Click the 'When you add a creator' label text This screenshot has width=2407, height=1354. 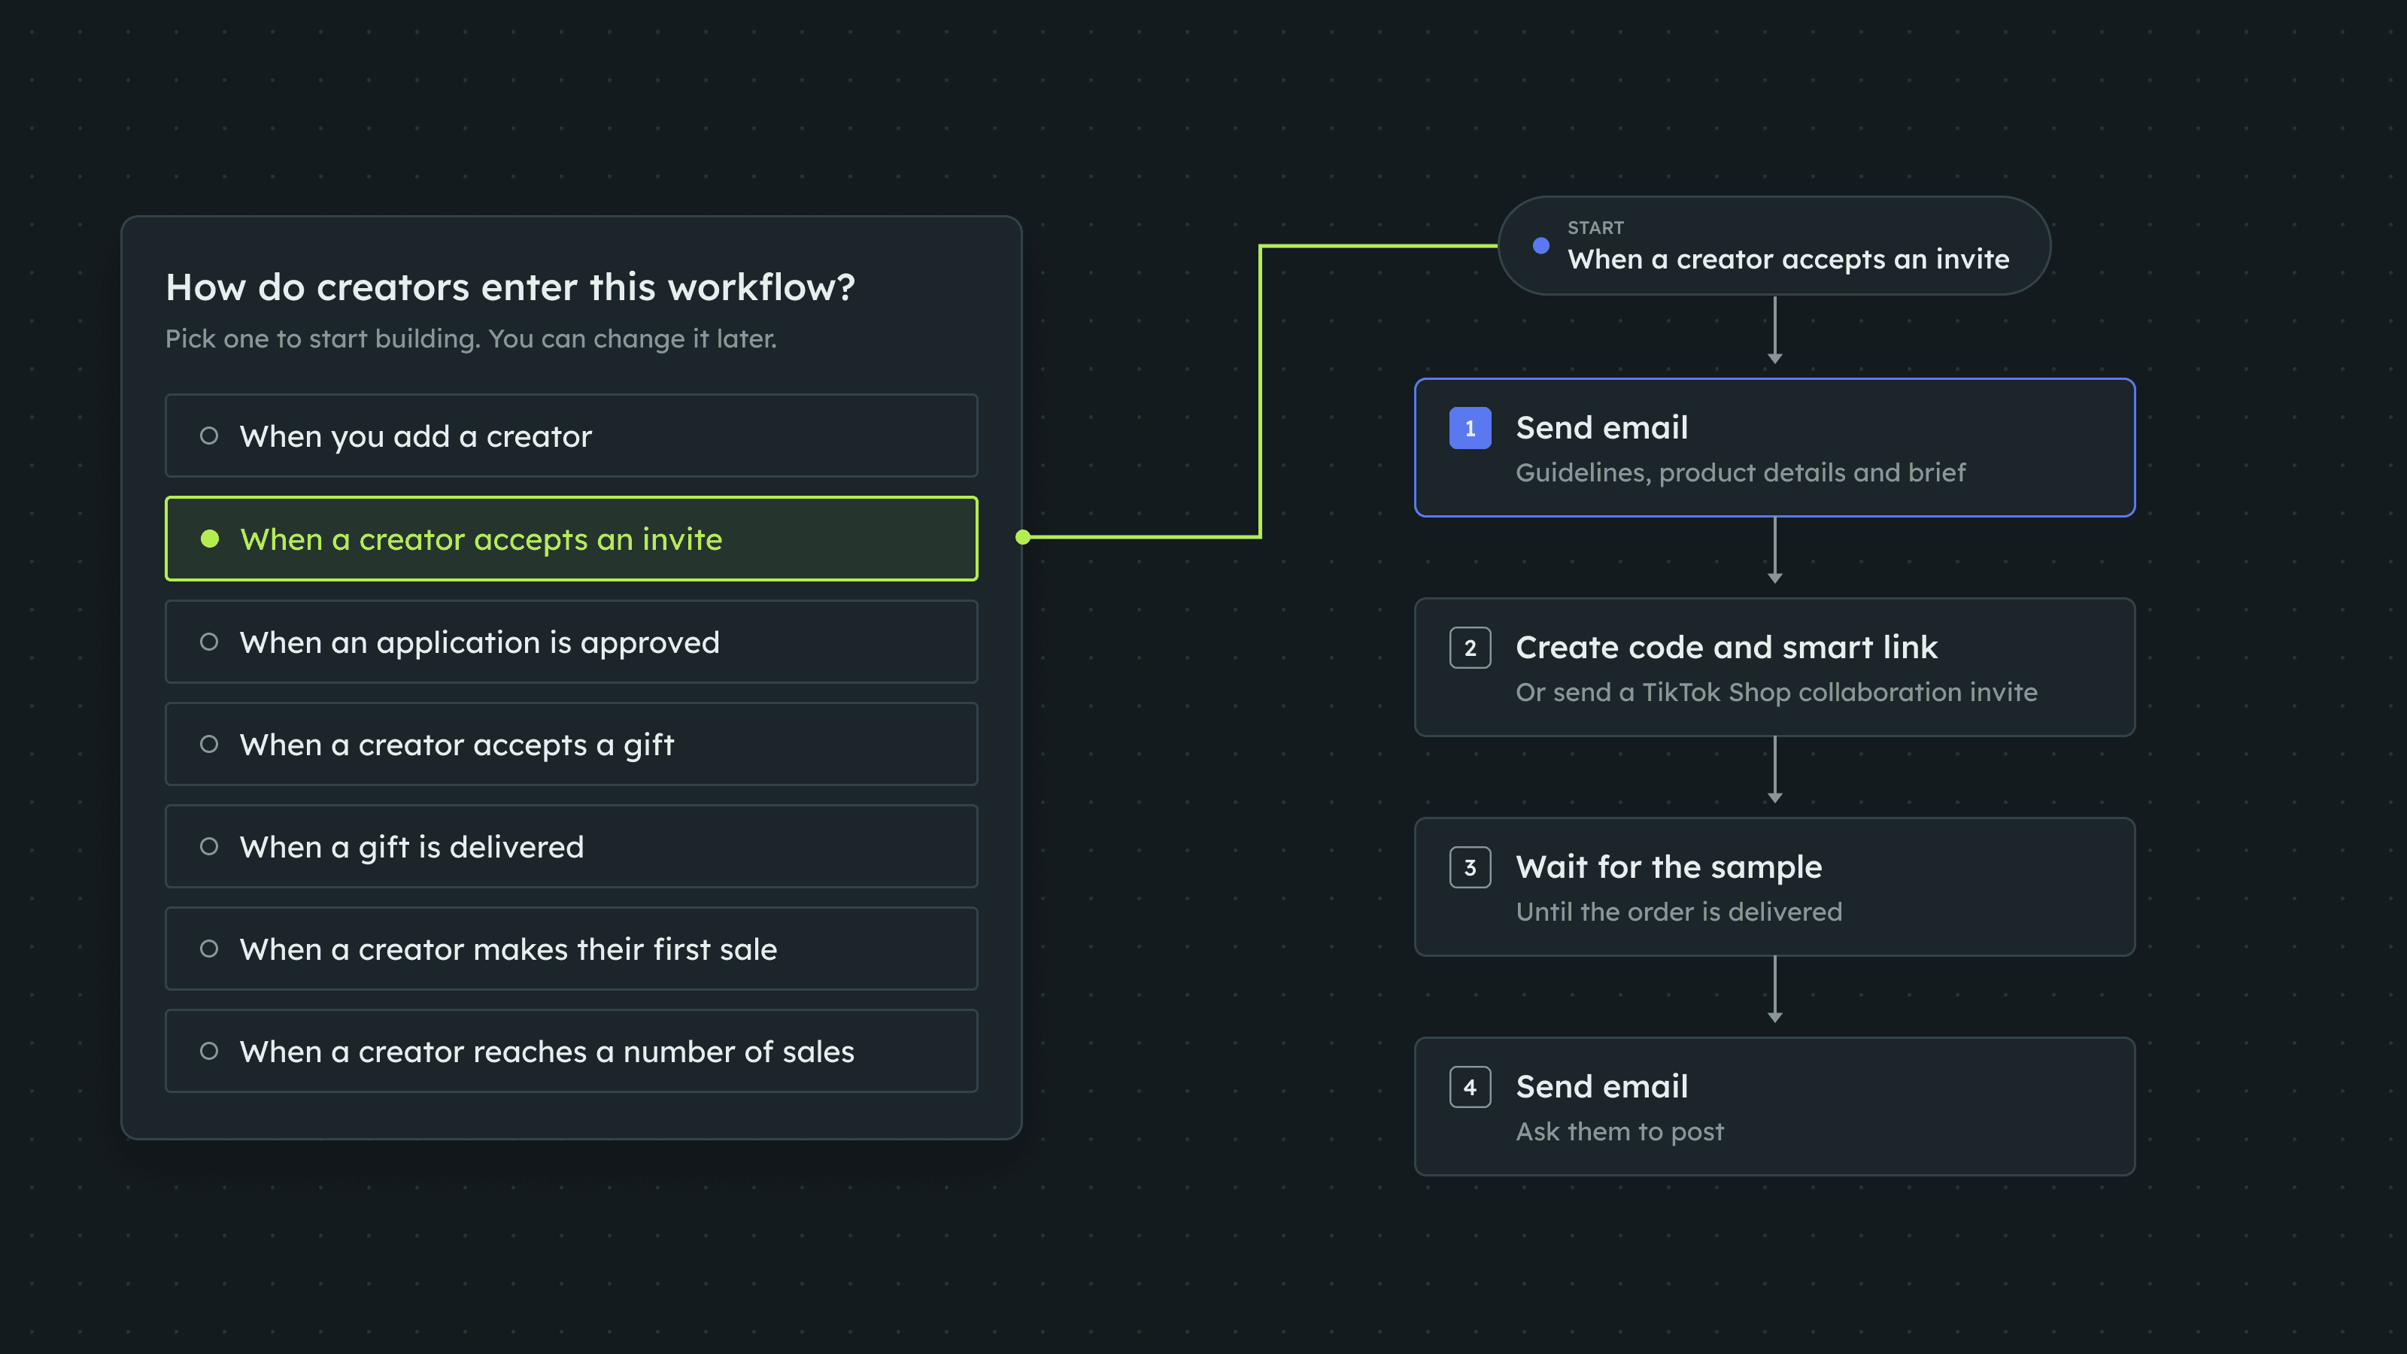click(416, 436)
